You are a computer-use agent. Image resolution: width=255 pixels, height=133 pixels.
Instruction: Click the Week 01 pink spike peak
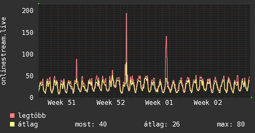[x=166, y=36]
